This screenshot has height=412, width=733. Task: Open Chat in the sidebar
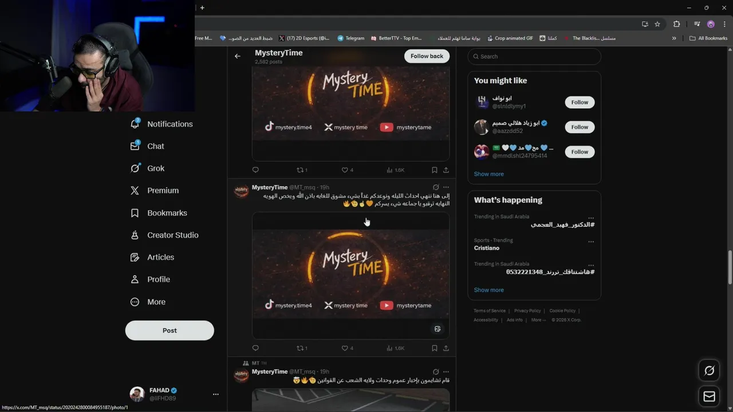[147, 146]
